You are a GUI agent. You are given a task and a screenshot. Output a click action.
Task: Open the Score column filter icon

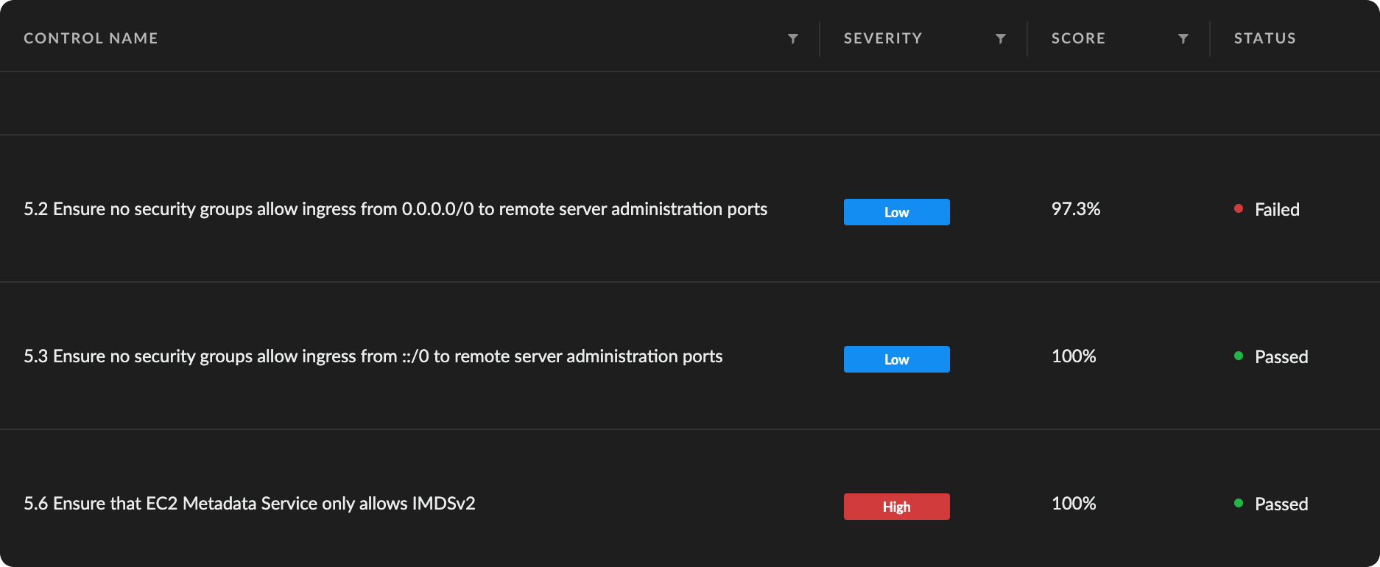pyautogui.click(x=1183, y=39)
